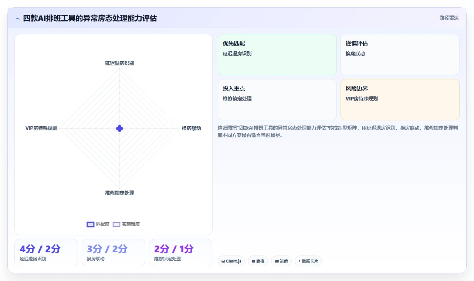
Task: Click the page title 四款AI排班工具的异常房态处理能力评估
Action: pyautogui.click(x=90, y=18)
